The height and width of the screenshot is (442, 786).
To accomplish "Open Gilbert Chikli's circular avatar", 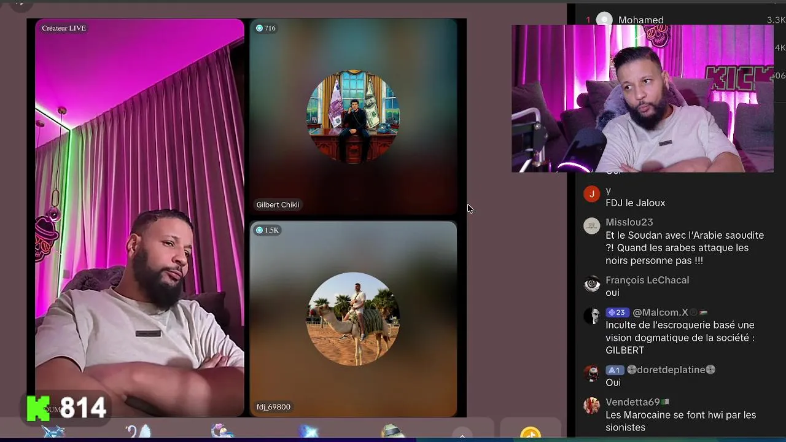I will tap(353, 117).
